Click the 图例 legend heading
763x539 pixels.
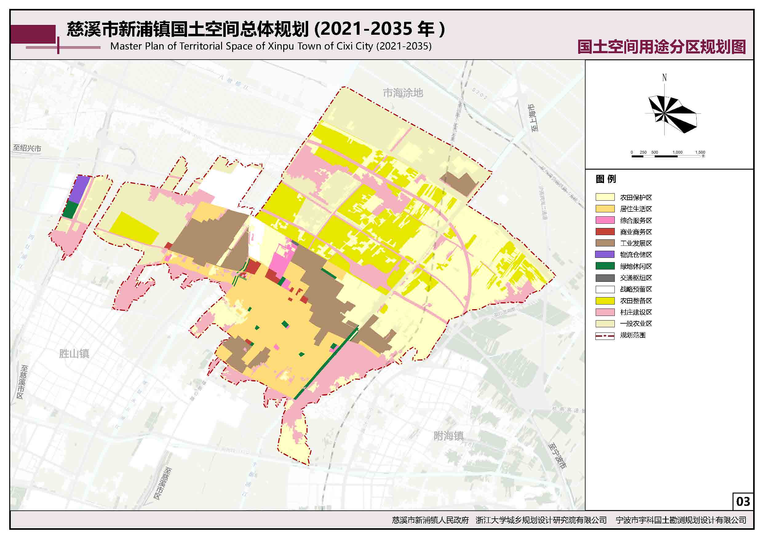coord(606,179)
